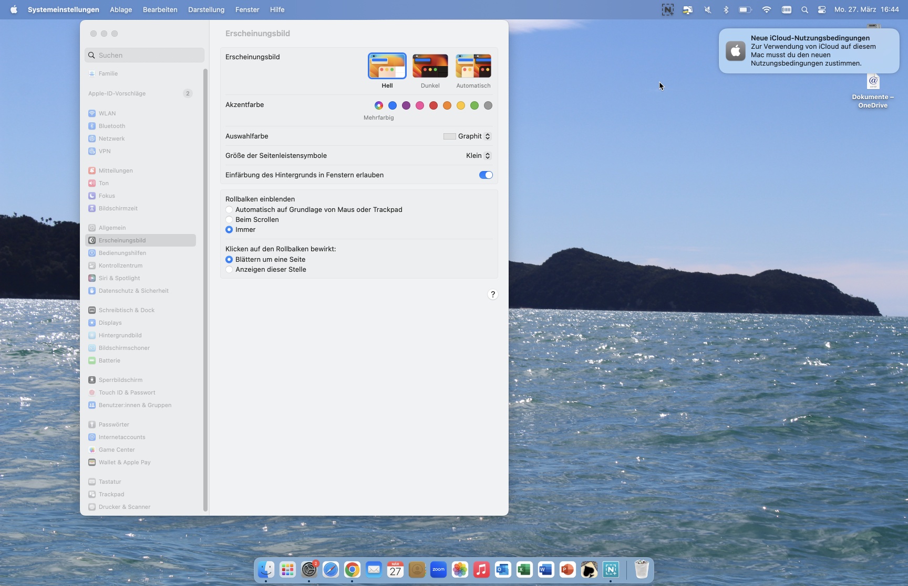The height and width of the screenshot is (586, 908).
Task: Go to Siri & Spotlight settings
Action: pyautogui.click(x=119, y=278)
